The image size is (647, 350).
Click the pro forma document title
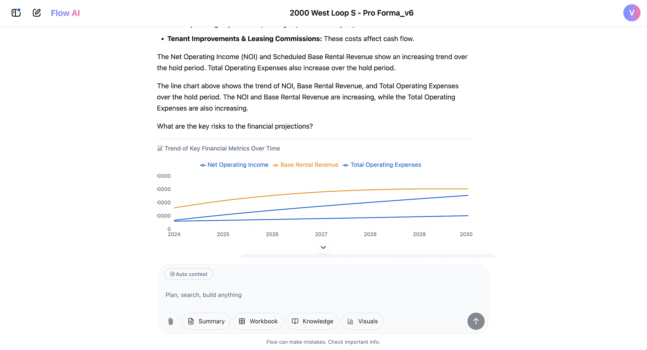[x=351, y=13]
